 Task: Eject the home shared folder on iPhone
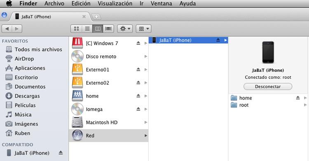(298, 98)
